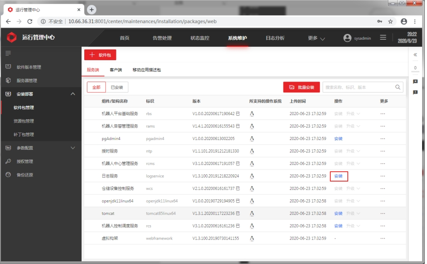
Task: Select the 全部 filter option
Action: point(96,87)
